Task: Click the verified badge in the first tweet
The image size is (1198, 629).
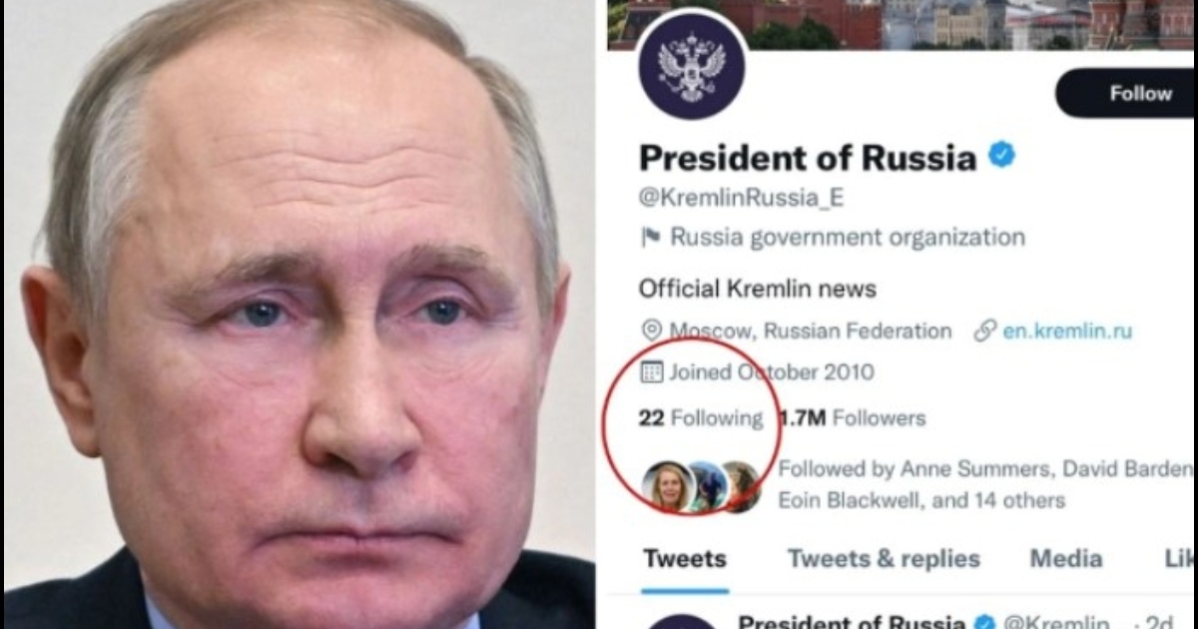Action: [986, 622]
